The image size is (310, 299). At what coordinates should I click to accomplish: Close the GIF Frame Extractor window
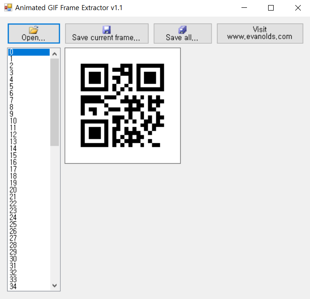pyautogui.click(x=298, y=8)
